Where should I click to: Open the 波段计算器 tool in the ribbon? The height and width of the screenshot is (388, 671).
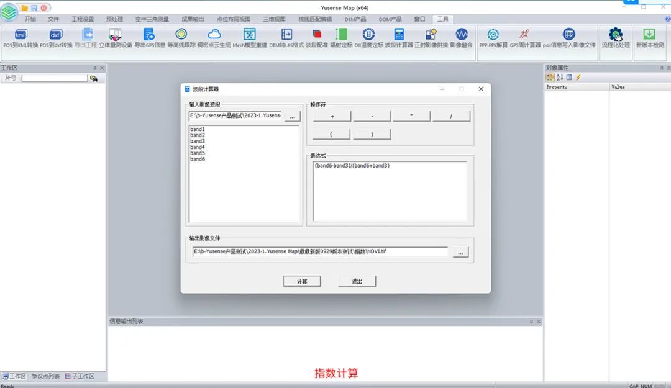399,35
